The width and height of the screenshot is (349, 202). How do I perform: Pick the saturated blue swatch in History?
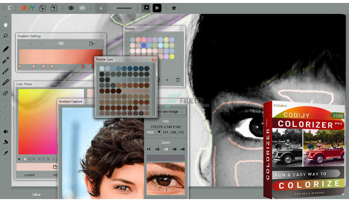(x=144, y=45)
